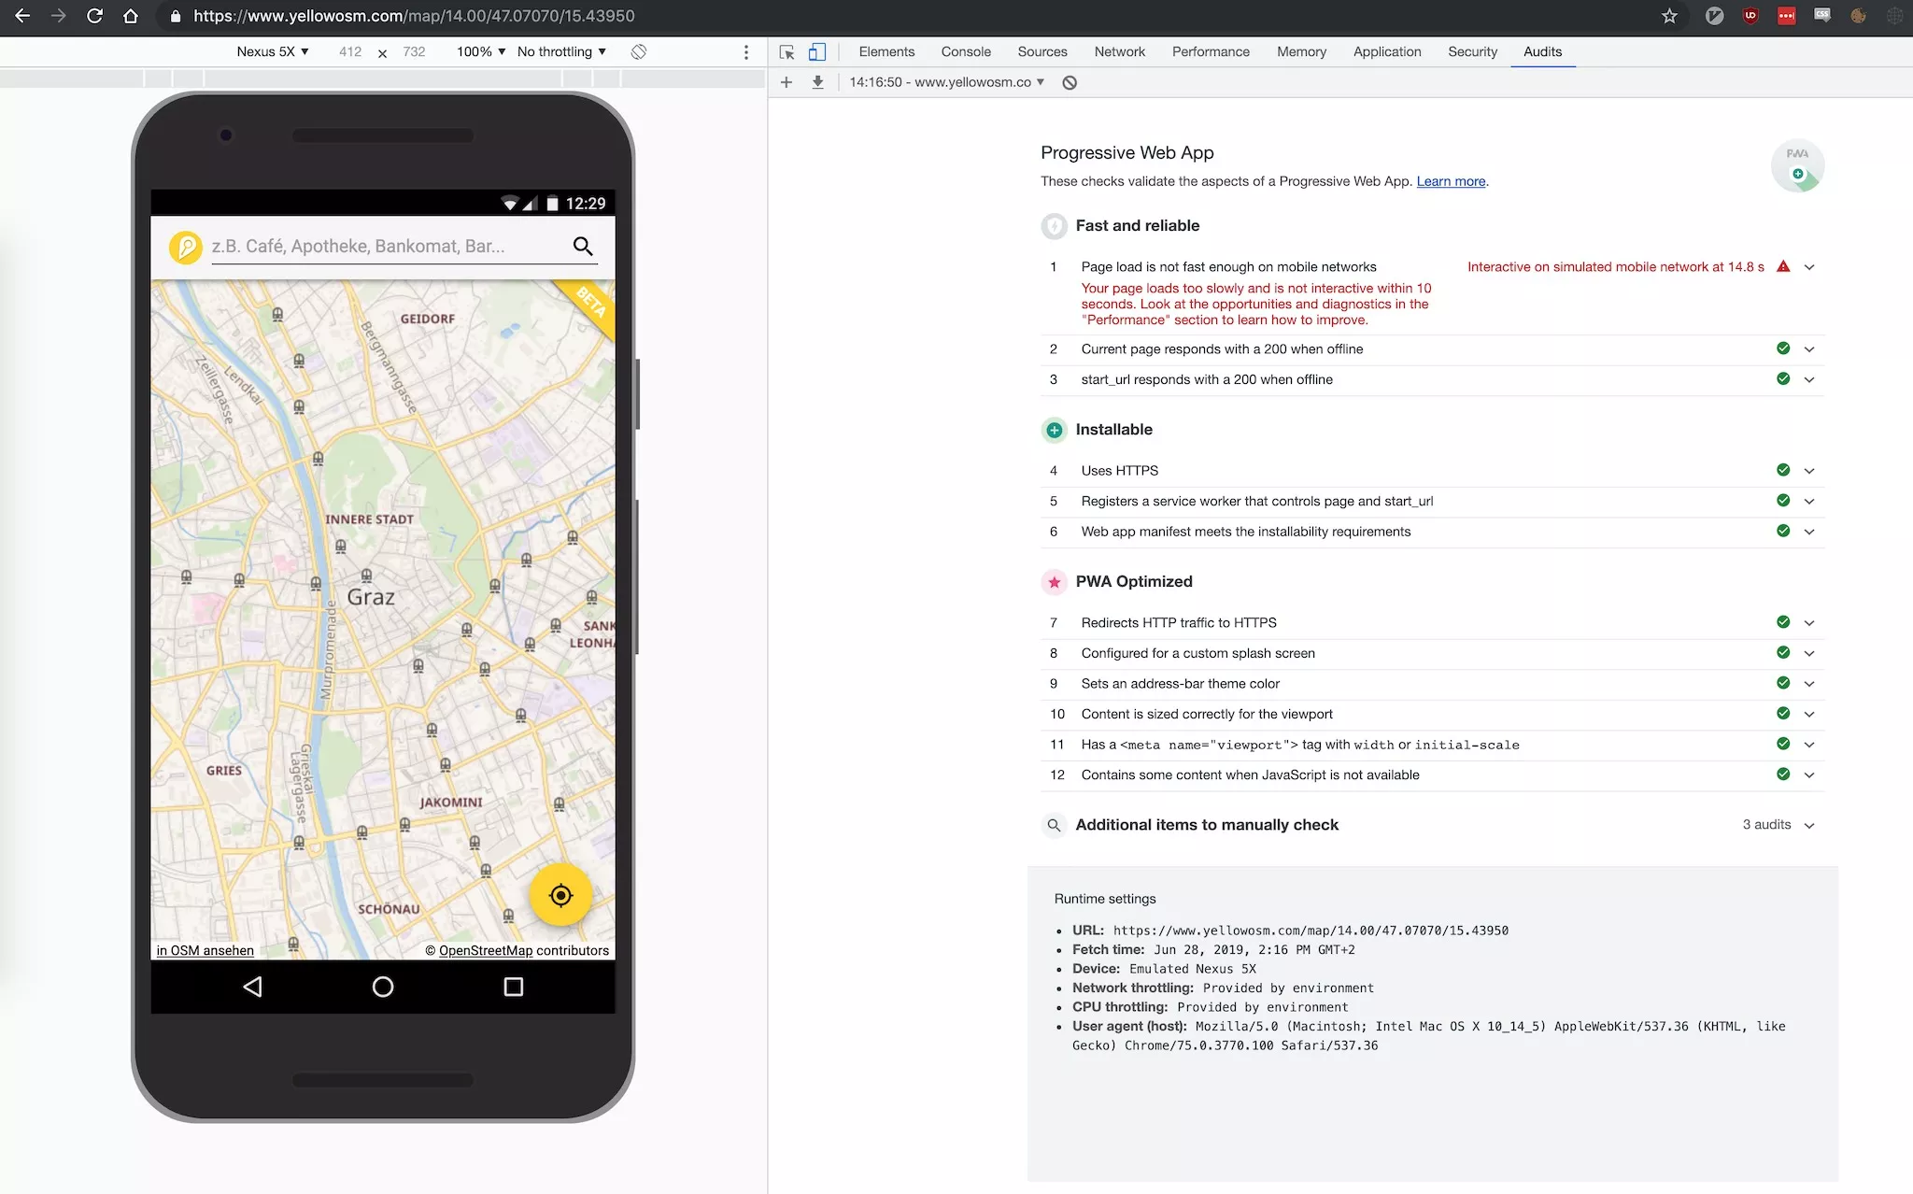
Task: Bookmark page with star icon
Action: pyautogui.click(x=1669, y=16)
